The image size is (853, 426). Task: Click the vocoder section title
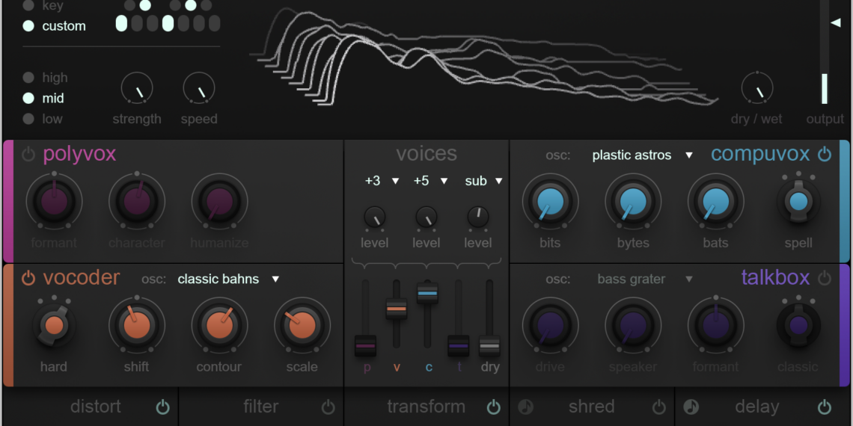point(81,278)
